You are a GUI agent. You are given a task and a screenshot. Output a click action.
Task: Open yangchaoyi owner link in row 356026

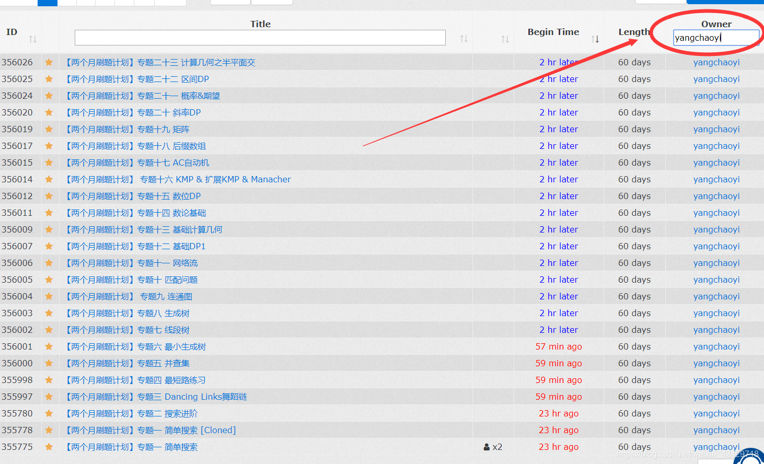point(716,62)
